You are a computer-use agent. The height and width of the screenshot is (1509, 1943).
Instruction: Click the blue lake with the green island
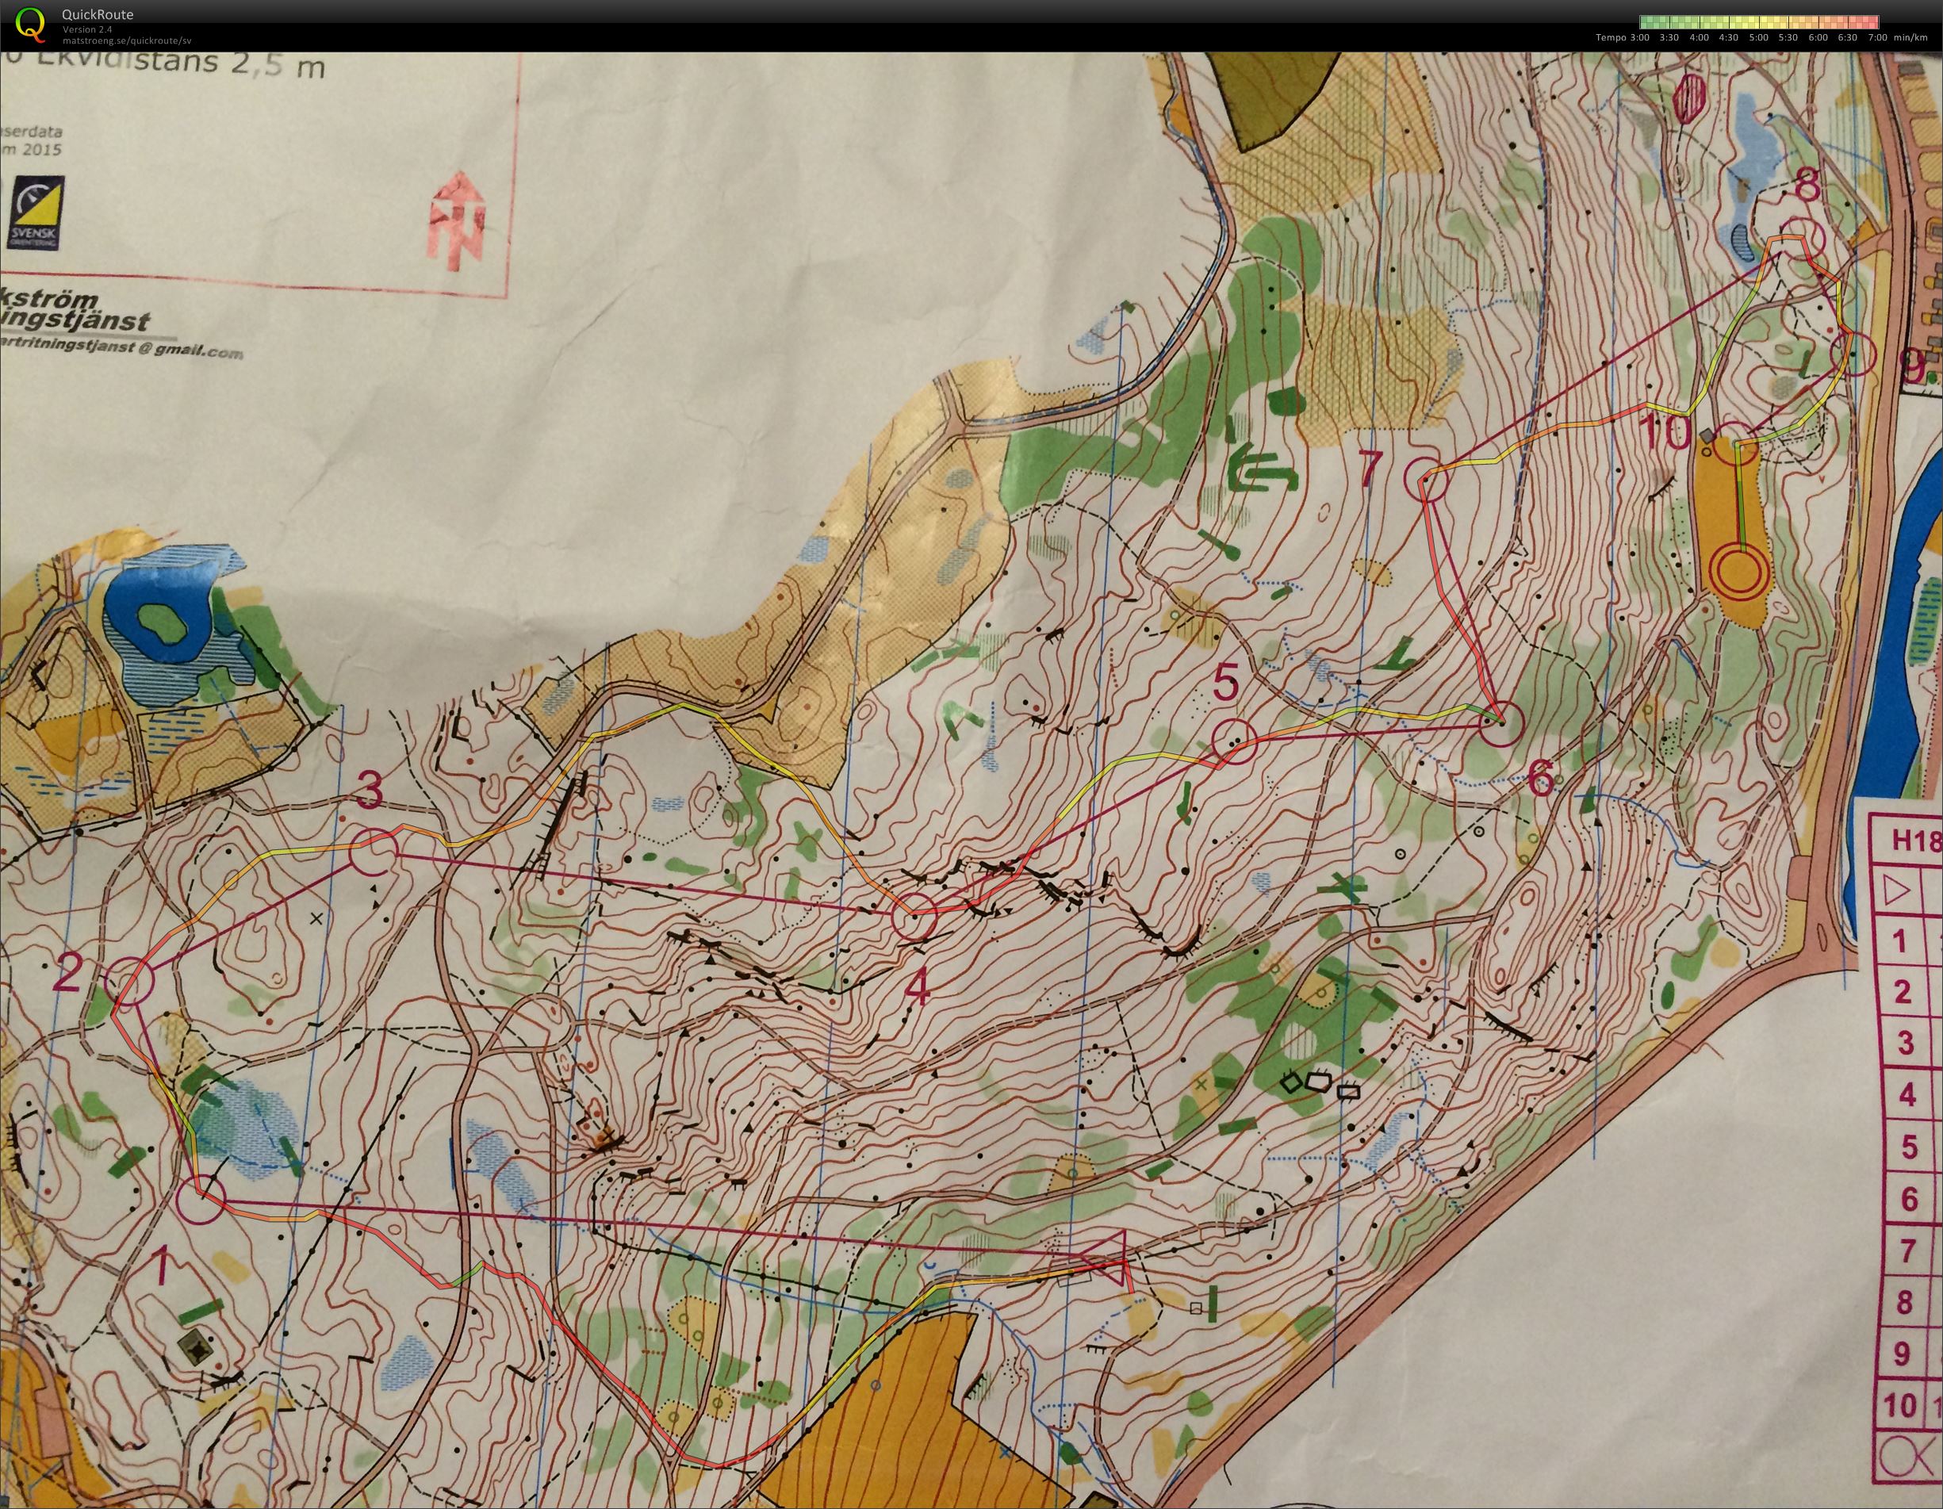coord(160,612)
